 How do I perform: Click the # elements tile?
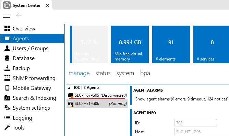point(171,44)
